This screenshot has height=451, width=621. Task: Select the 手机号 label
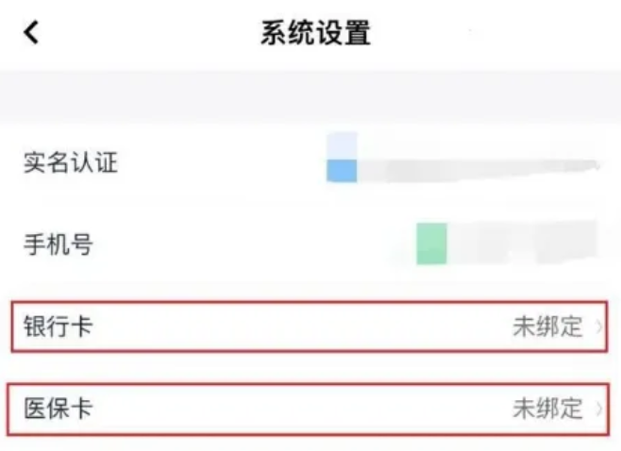(x=58, y=244)
